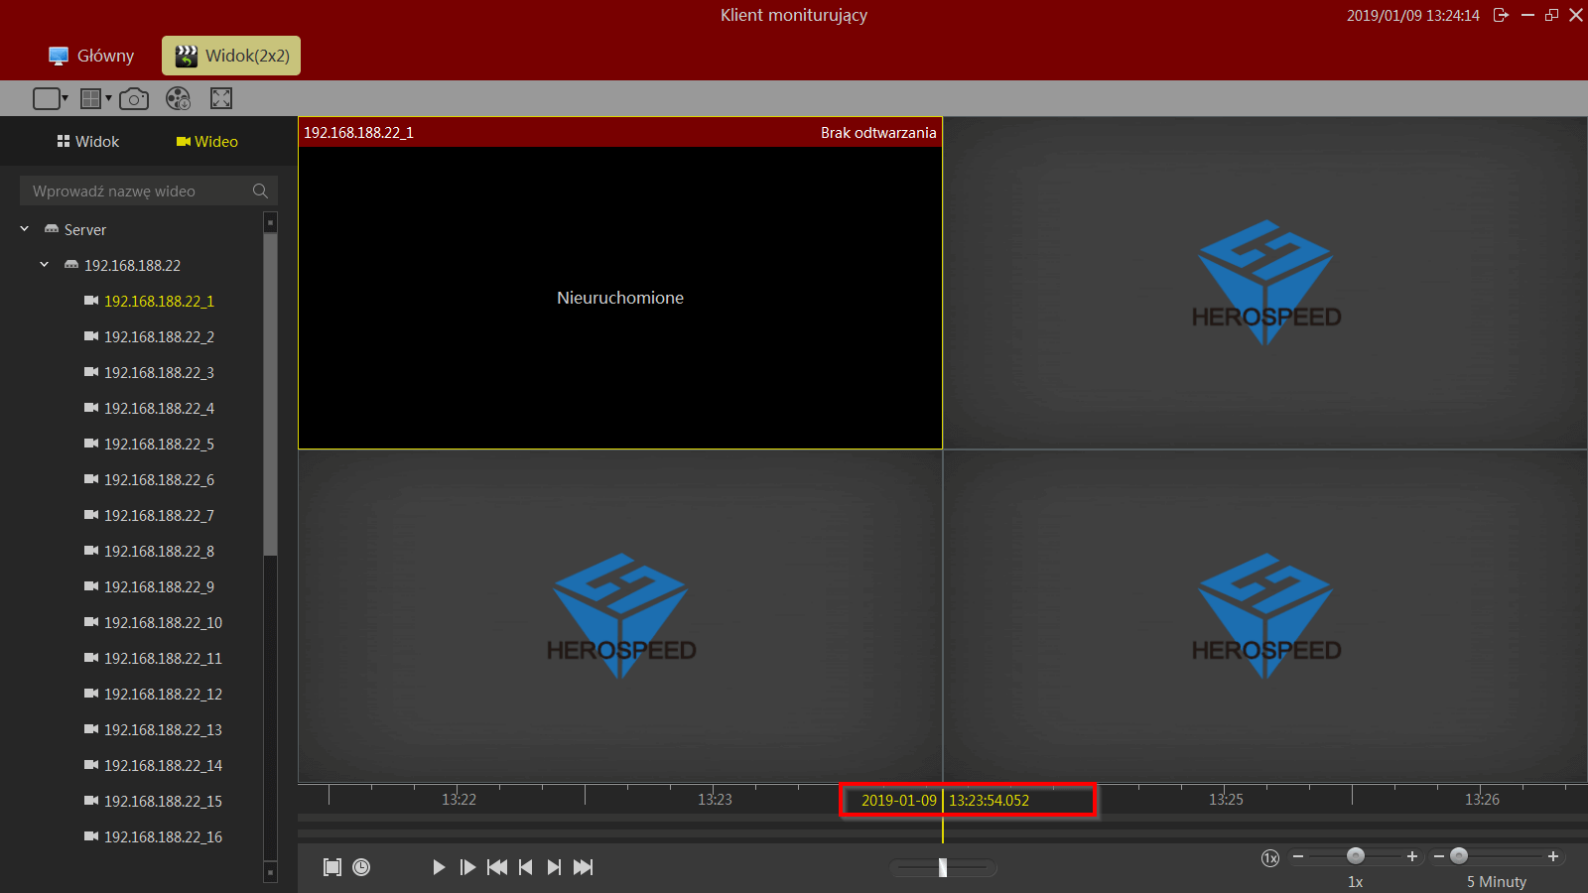
Task: Click the Brak odtwarzania status label
Action: point(878,133)
